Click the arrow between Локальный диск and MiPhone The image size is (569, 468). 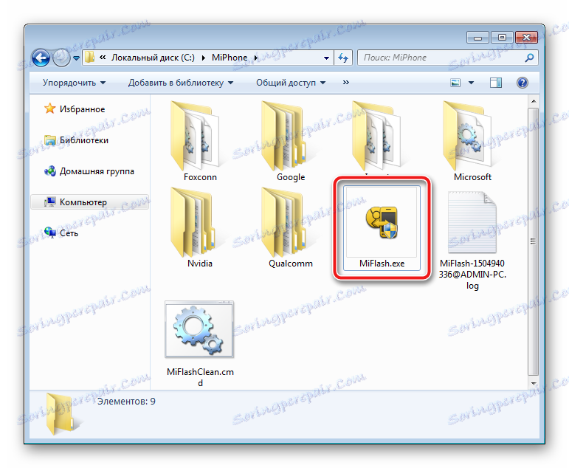tap(204, 58)
